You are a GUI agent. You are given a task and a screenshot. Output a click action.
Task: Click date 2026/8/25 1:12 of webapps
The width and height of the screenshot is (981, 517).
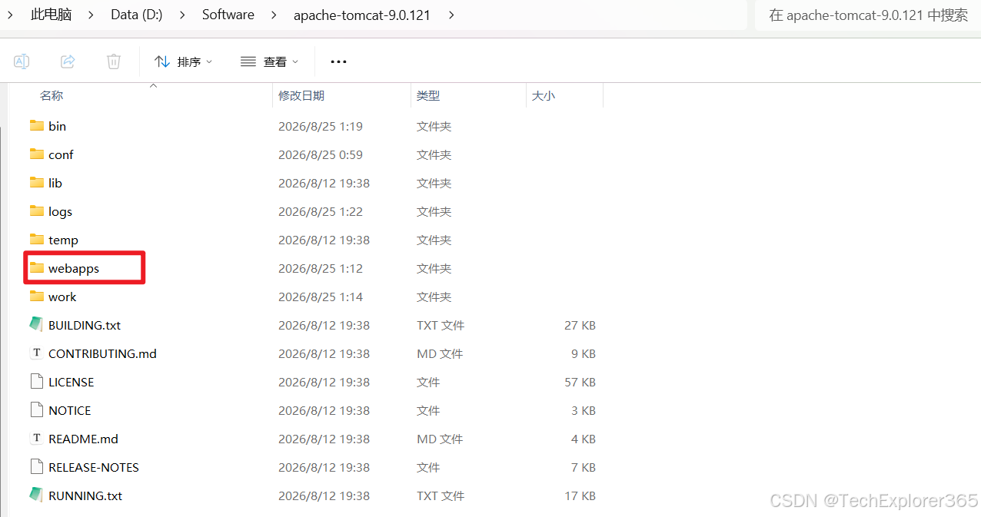[321, 268]
